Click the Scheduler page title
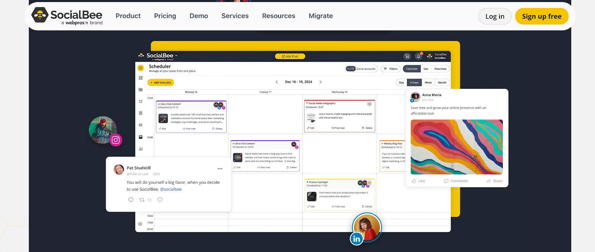This screenshot has width=595, height=252. coord(160,66)
